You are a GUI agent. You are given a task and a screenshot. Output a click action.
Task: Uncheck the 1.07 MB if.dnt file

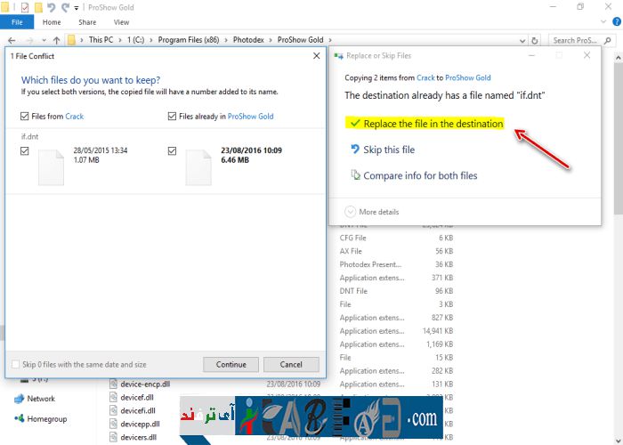(24, 151)
